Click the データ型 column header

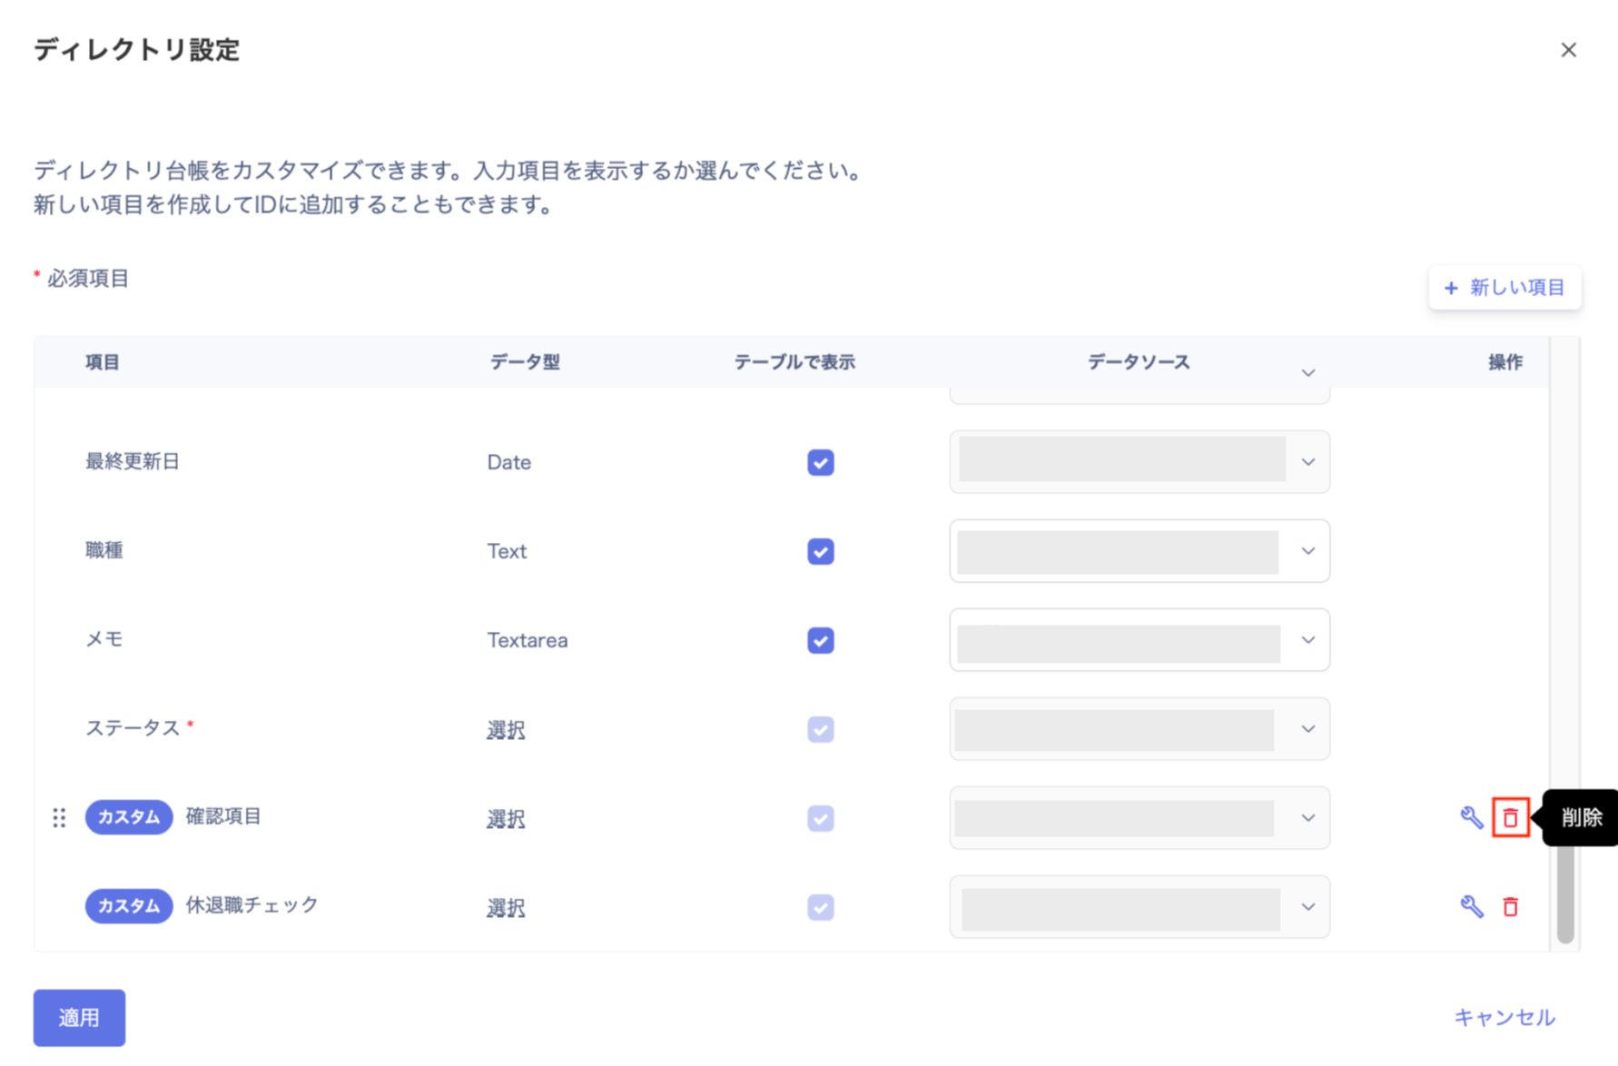(x=525, y=362)
